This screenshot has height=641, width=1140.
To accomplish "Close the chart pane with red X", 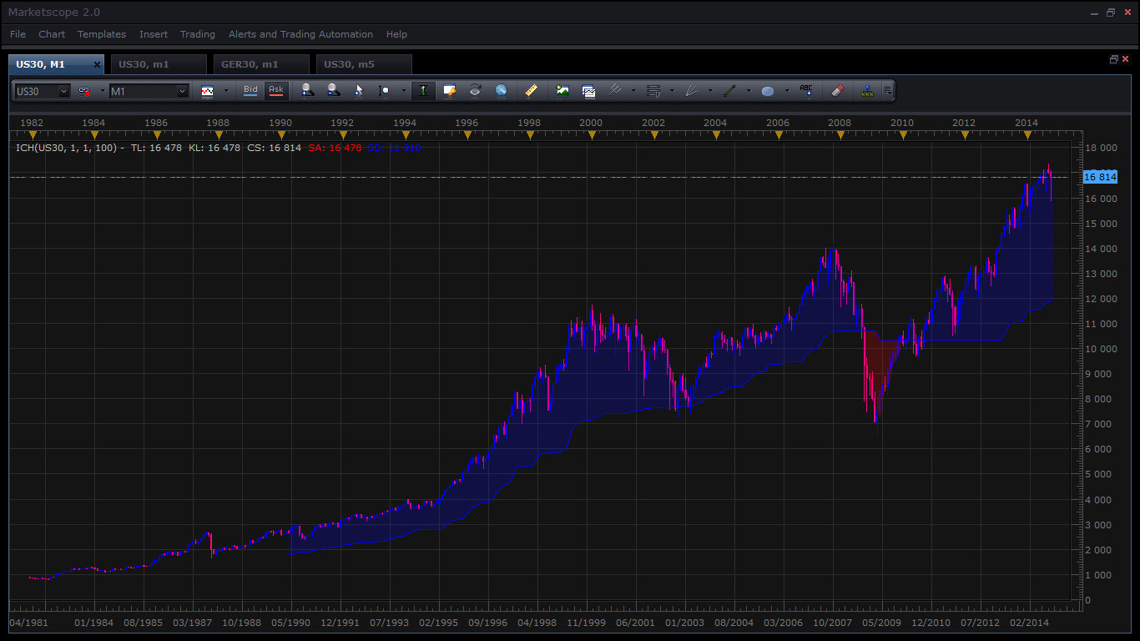I will [x=1125, y=59].
